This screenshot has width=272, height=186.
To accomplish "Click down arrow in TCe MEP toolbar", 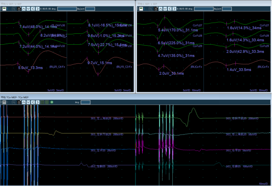I will [x=28, y=102].
